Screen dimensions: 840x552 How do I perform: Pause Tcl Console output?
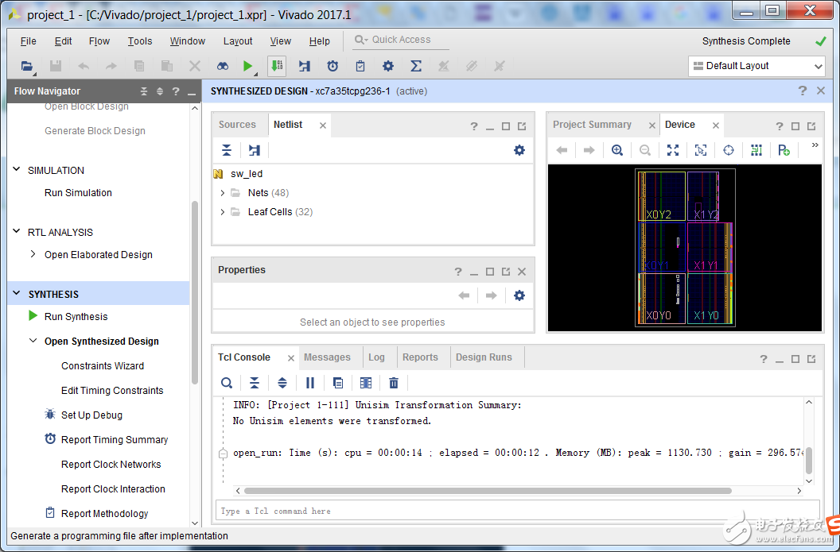[x=310, y=383]
